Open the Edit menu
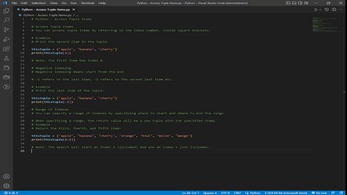This screenshot has width=347, height=195. (24, 3)
